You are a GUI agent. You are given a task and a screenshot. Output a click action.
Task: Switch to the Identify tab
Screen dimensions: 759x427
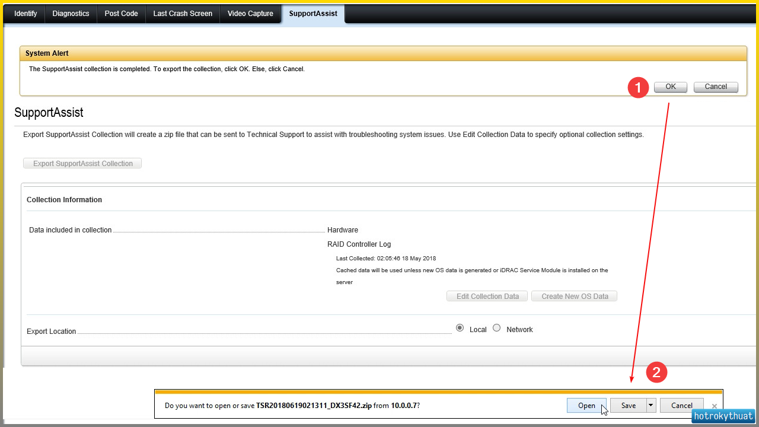coord(25,14)
